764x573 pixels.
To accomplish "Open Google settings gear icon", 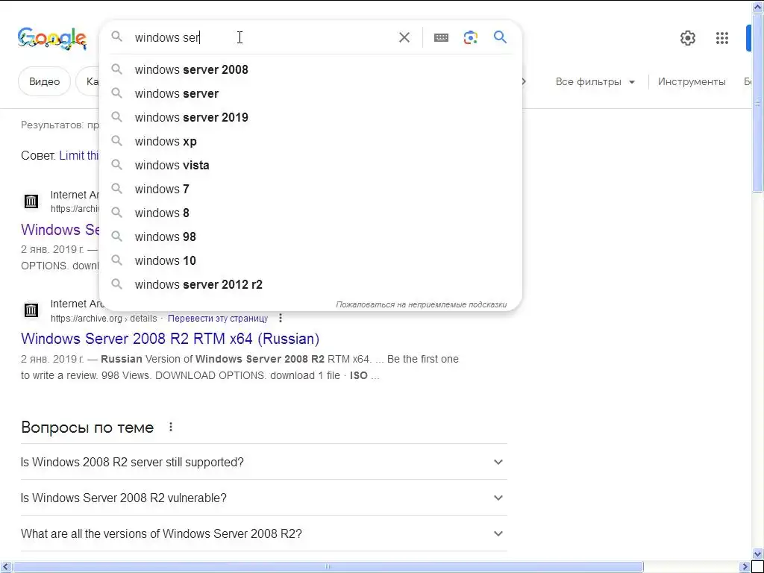I will [687, 38].
